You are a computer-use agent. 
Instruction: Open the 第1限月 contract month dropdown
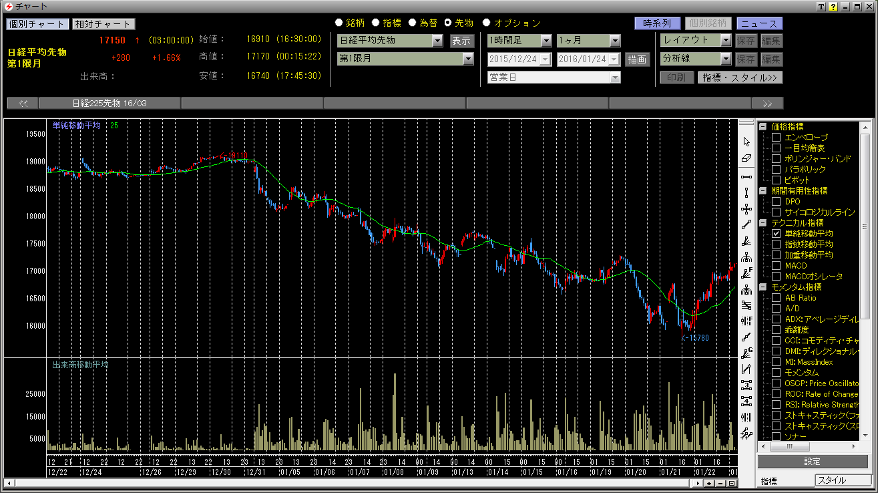(x=468, y=59)
